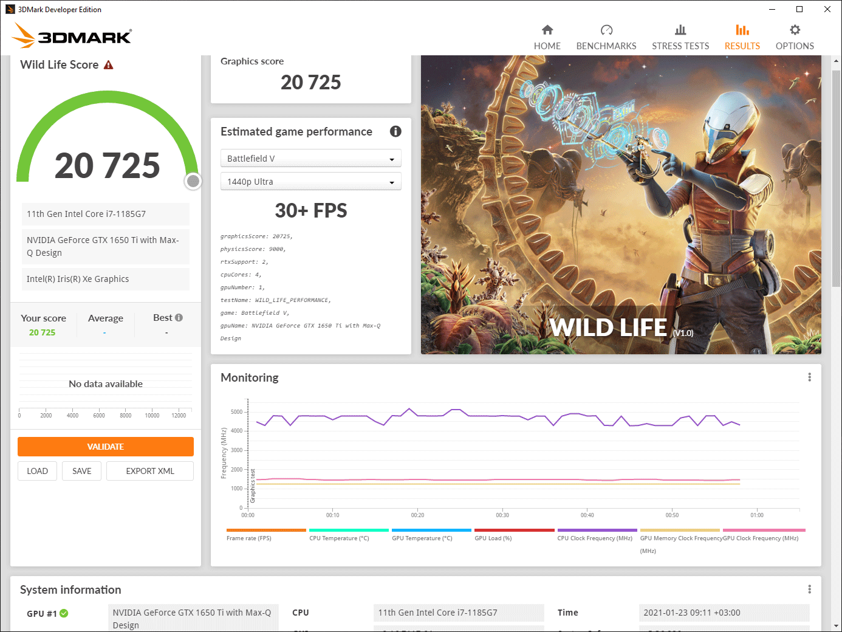Screen dimensions: 842x632
Task: Click the GPU #1 name value field
Action: point(193,618)
